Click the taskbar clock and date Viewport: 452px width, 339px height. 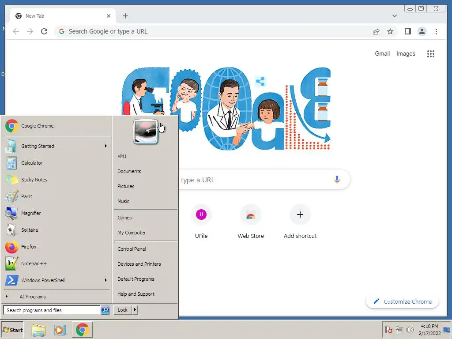[429, 330]
